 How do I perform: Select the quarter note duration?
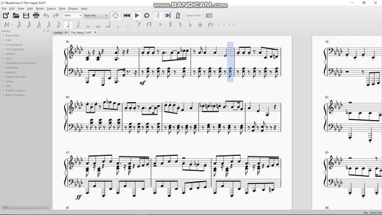point(68,24)
